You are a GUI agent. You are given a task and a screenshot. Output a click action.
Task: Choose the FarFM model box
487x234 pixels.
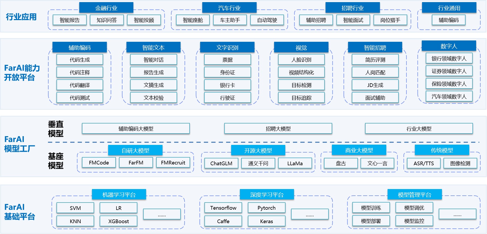(136, 163)
